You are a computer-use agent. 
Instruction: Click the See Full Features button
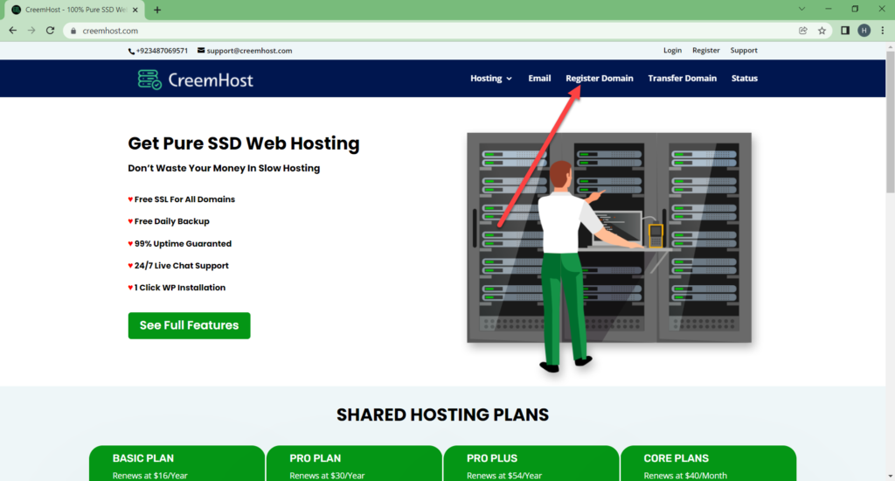(x=189, y=325)
